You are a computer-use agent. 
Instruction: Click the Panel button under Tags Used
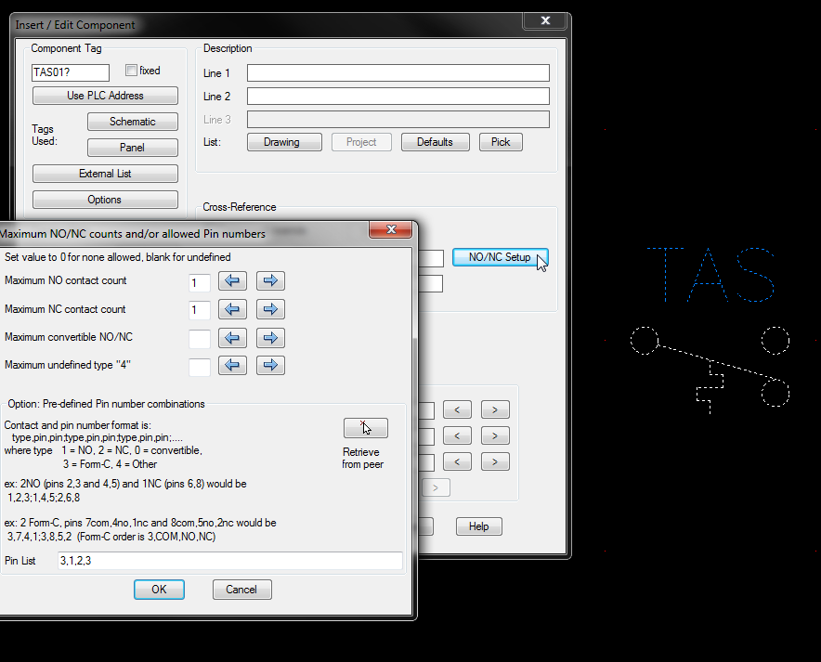(x=132, y=147)
